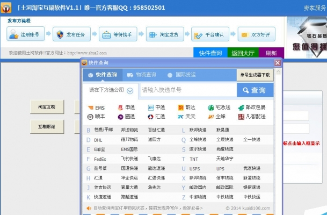Select 韵达 courier icon

[187, 107]
